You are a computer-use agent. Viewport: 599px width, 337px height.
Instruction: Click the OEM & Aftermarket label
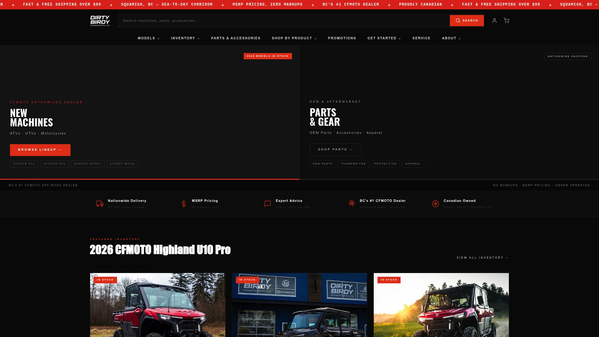click(x=335, y=102)
